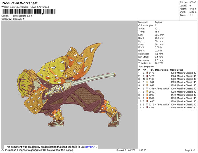Screen dimensions: 198x153
Task: Click color swatch for stop 9 (2309)
Action: [147, 98]
